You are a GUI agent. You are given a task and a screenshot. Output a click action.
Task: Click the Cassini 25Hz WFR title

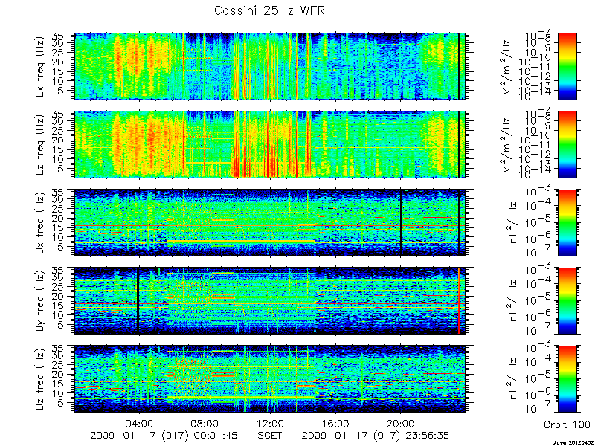269,10
